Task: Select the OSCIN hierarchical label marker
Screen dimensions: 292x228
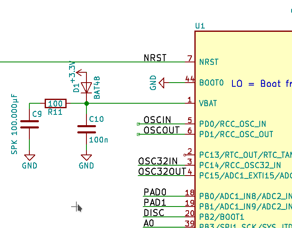Action: click(138, 124)
